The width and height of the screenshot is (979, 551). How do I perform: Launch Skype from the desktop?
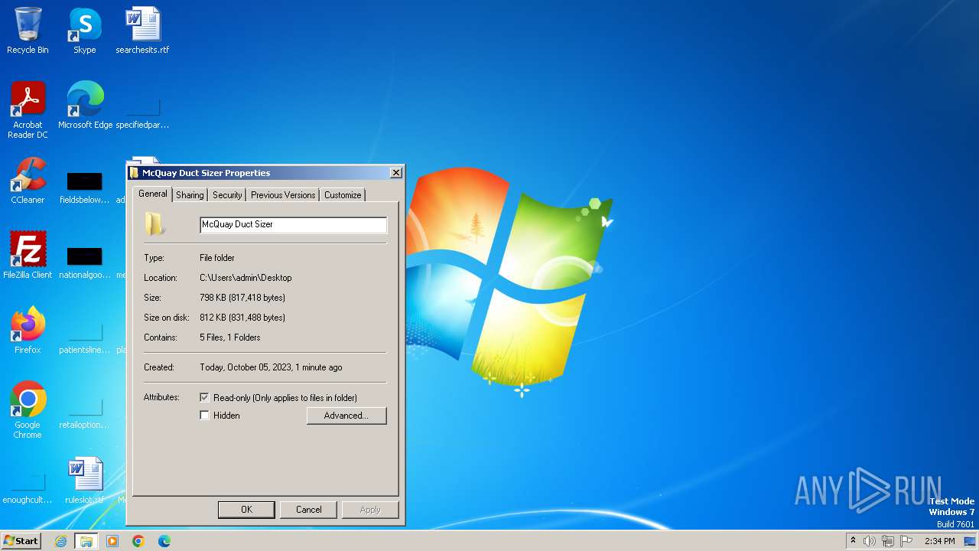point(84,31)
